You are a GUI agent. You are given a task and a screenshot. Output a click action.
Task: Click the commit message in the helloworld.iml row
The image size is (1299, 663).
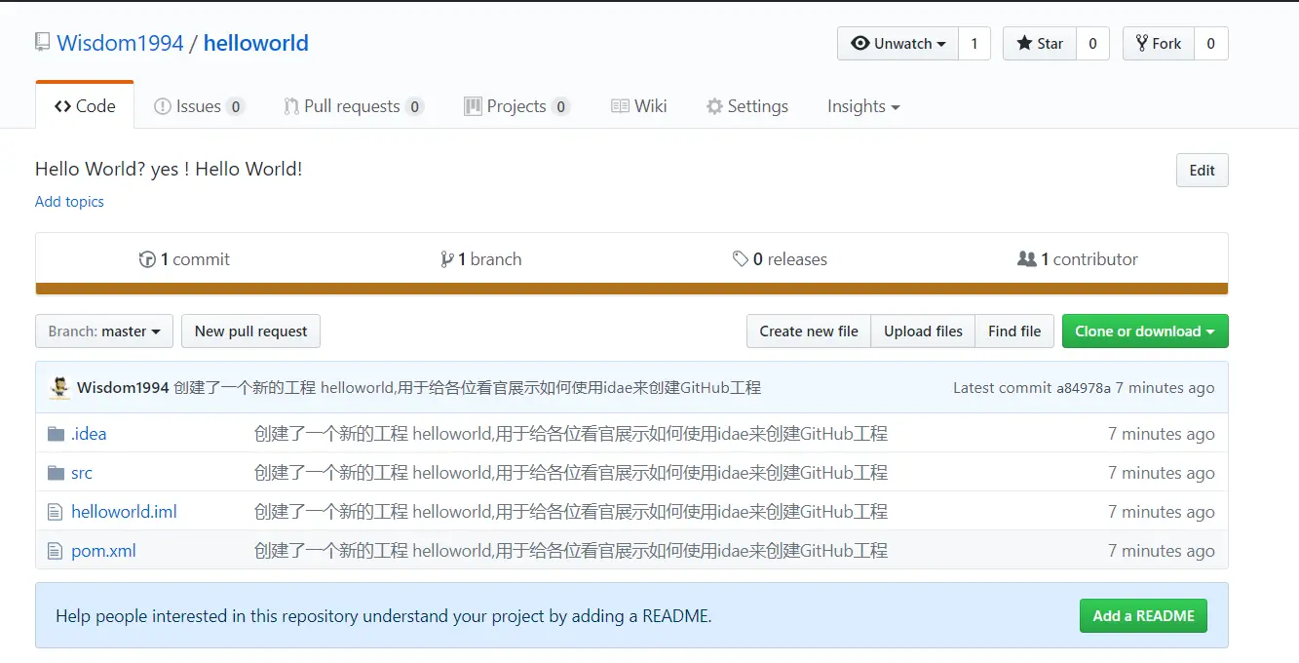[571, 512]
